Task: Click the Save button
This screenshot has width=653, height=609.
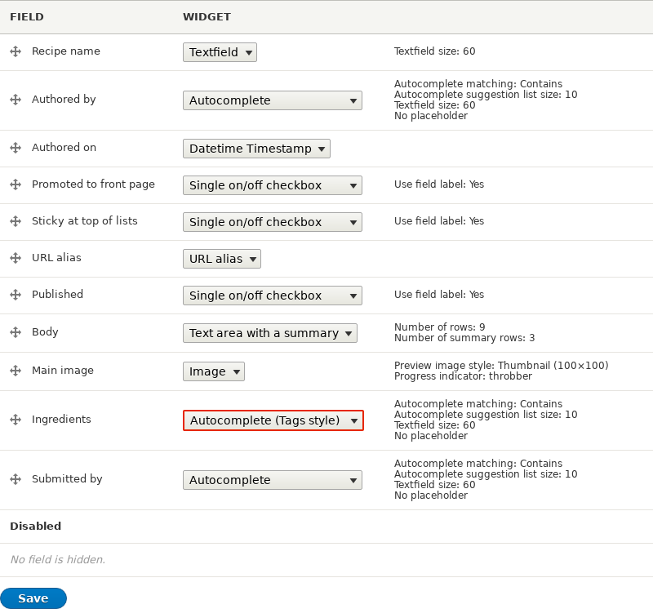Action: pyautogui.click(x=33, y=598)
